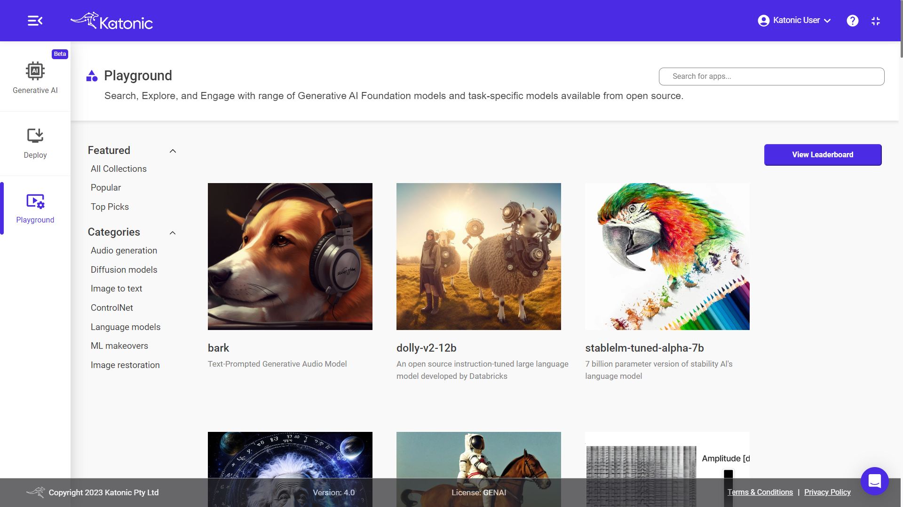Click the dolly-v2-12b model title

[x=427, y=348]
